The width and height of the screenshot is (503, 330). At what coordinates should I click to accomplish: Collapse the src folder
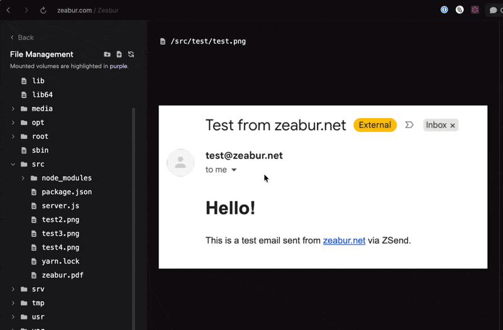(x=14, y=164)
